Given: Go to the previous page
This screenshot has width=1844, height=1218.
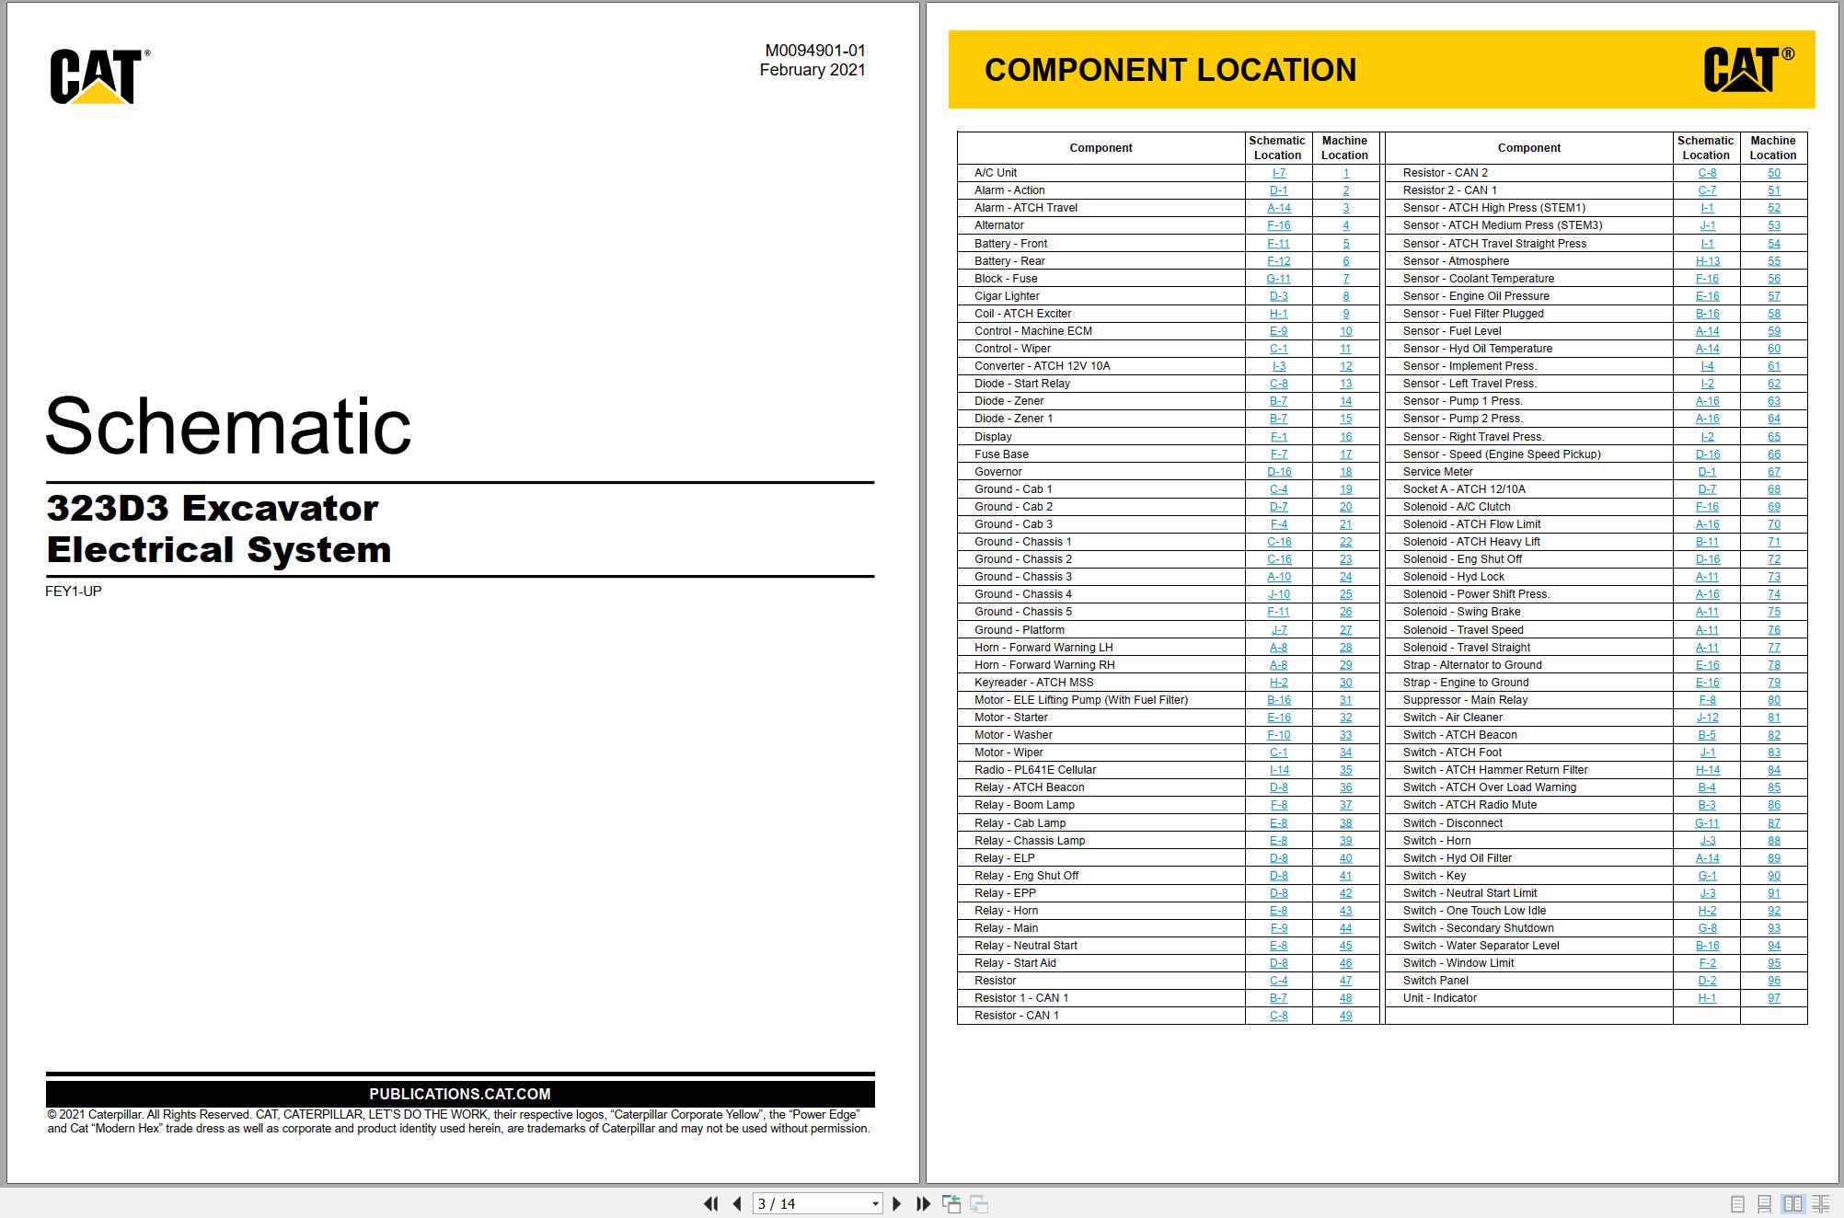Looking at the screenshot, I should tap(737, 1203).
